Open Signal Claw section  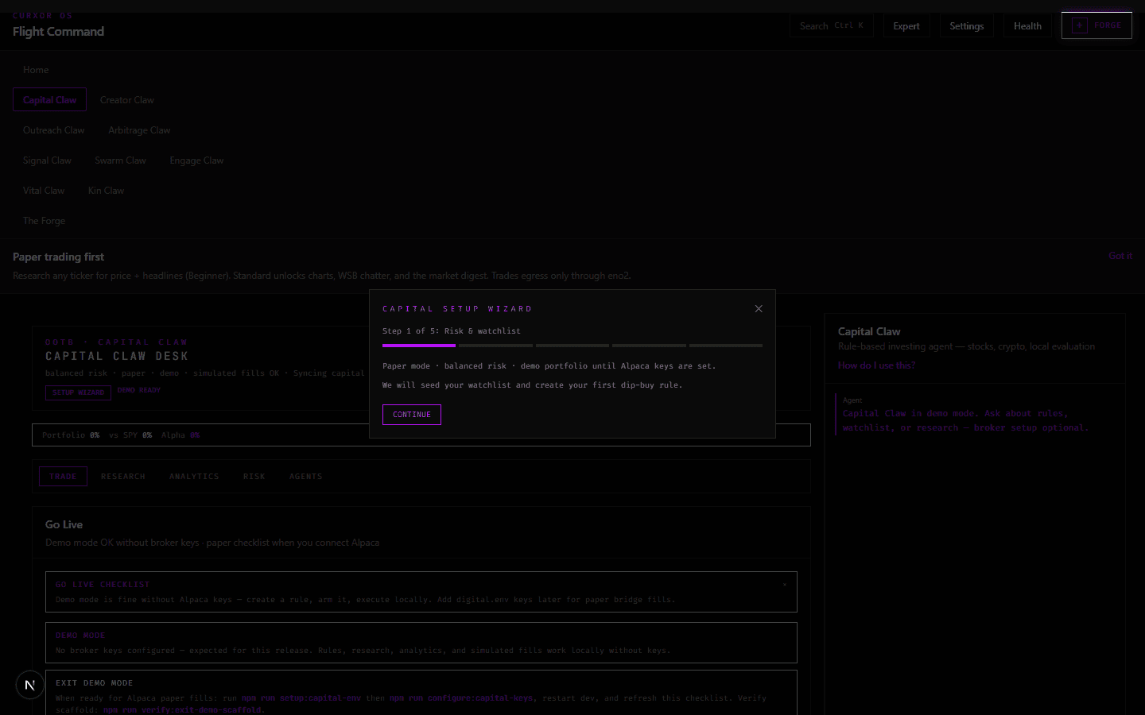pos(47,160)
